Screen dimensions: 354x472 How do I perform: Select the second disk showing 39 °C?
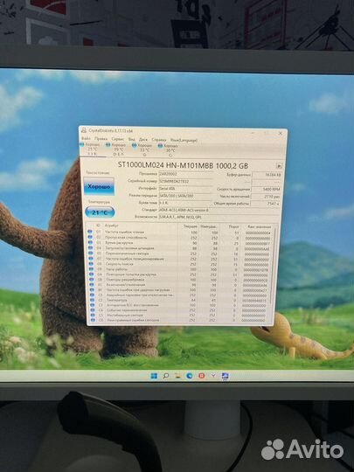tap(117, 149)
